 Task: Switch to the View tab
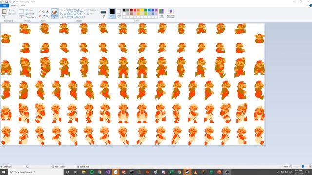(x=23, y=5)
